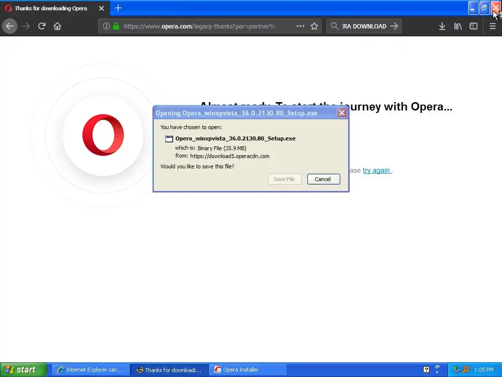Image resolution: width=502 pixels, height=377 pixels.
Task: Restore down the Firefox window
Action: pyautogui.click(x=484, y=8)
